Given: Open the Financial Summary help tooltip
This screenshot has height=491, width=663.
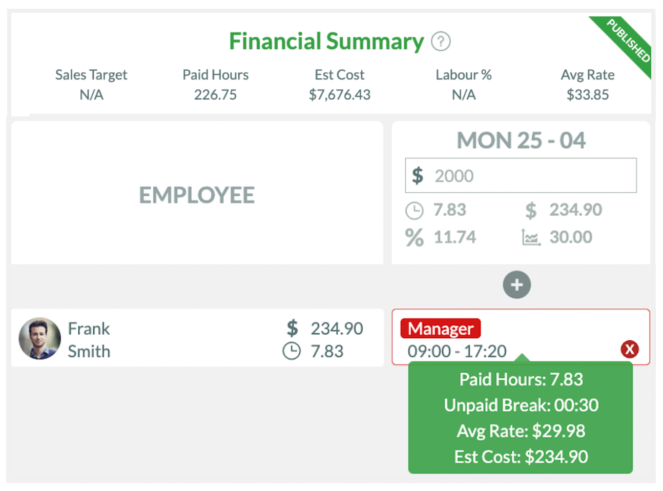Looking at the screenshot, I should (442, 42).
